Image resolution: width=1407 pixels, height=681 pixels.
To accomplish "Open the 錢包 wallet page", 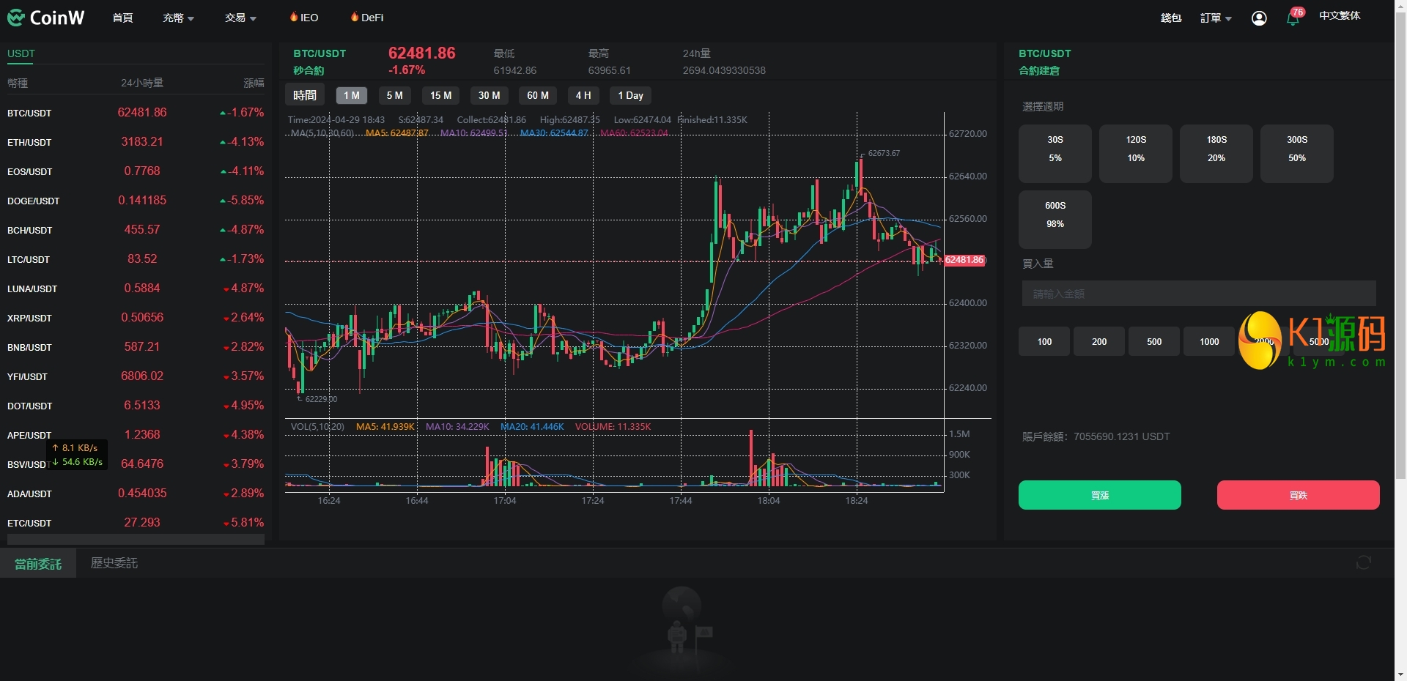I will click(x=1171, y=18).
